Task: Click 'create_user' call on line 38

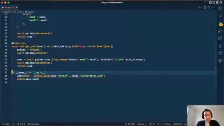Action: click(41, 76)
